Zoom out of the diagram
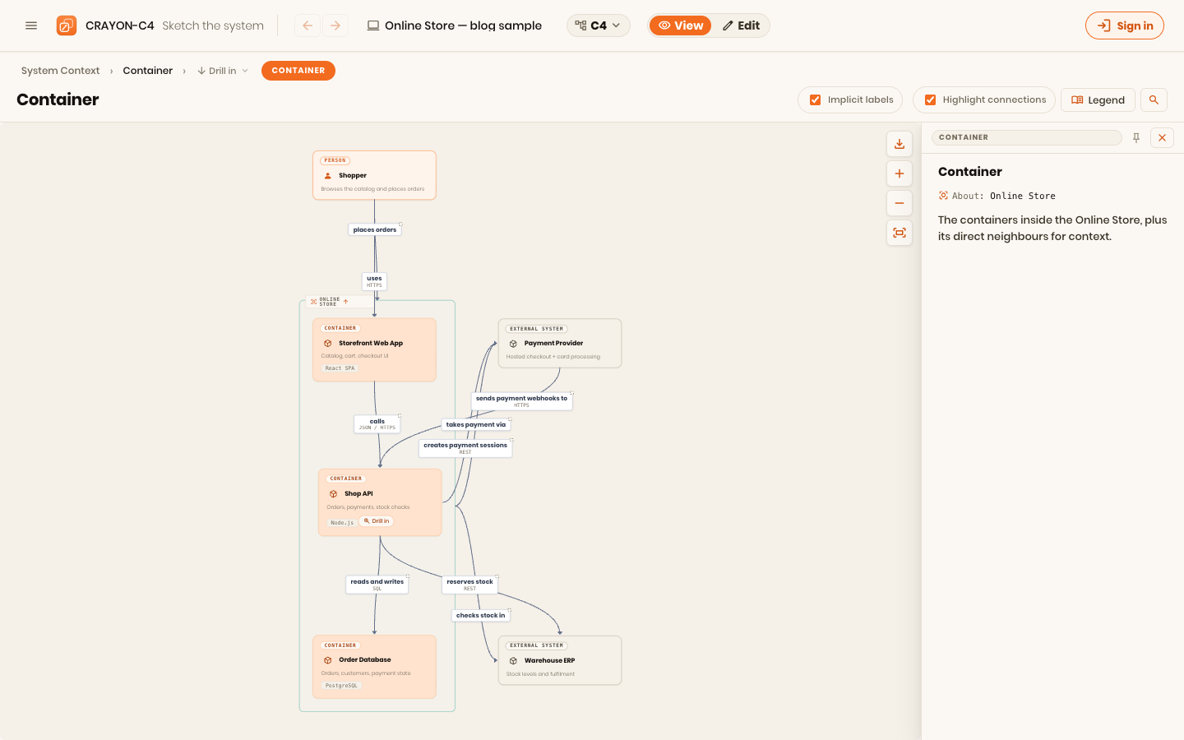 [900, 203]
